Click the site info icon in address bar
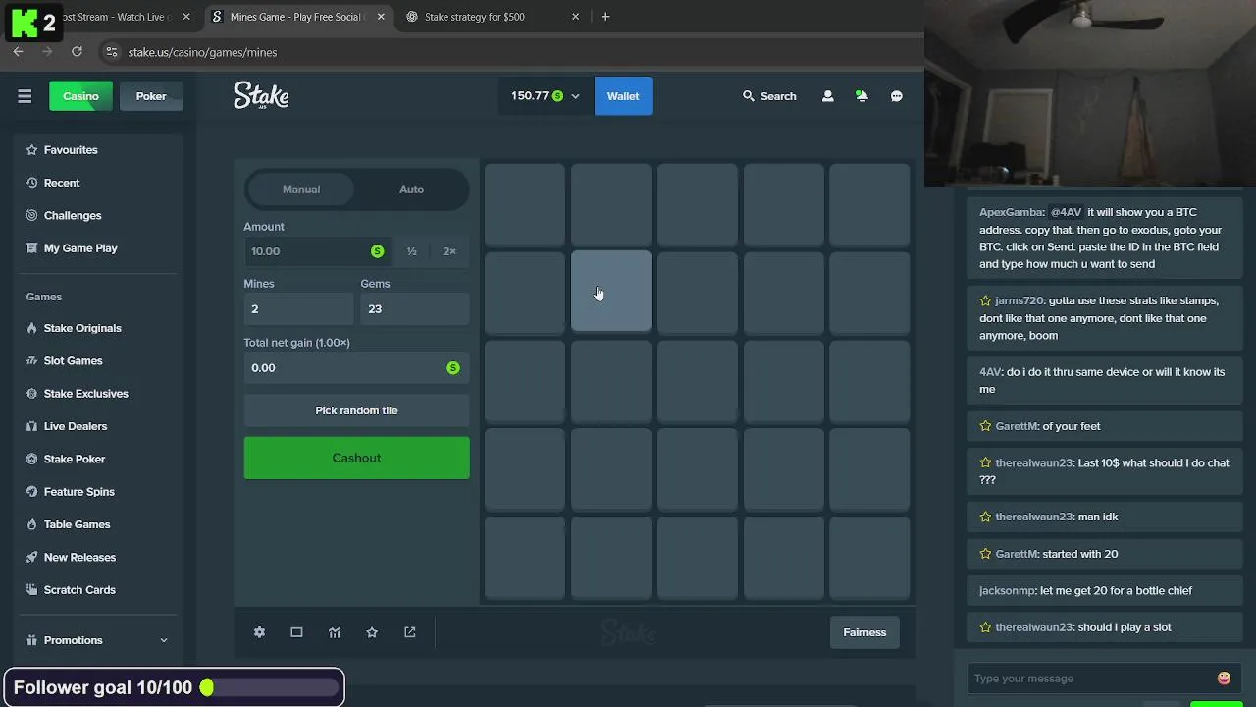 (x=111, y=52)
